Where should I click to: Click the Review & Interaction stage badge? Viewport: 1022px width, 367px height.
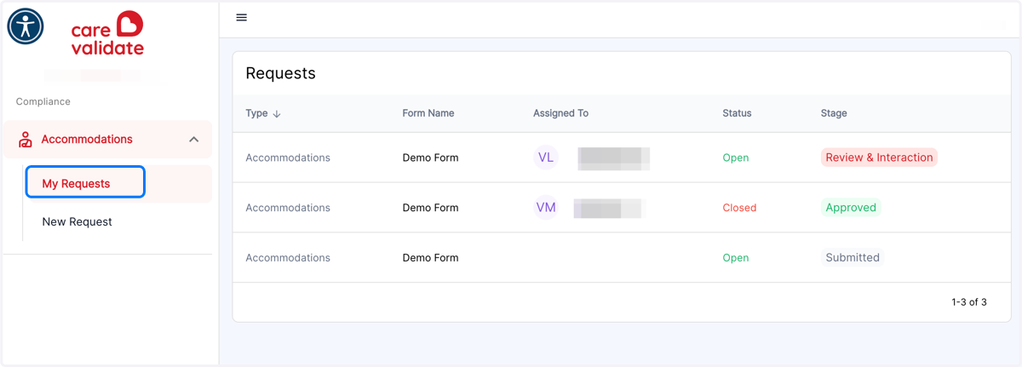879,158
